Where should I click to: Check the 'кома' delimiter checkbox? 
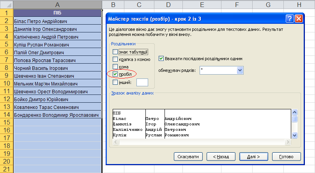click(x=115, y=67)
